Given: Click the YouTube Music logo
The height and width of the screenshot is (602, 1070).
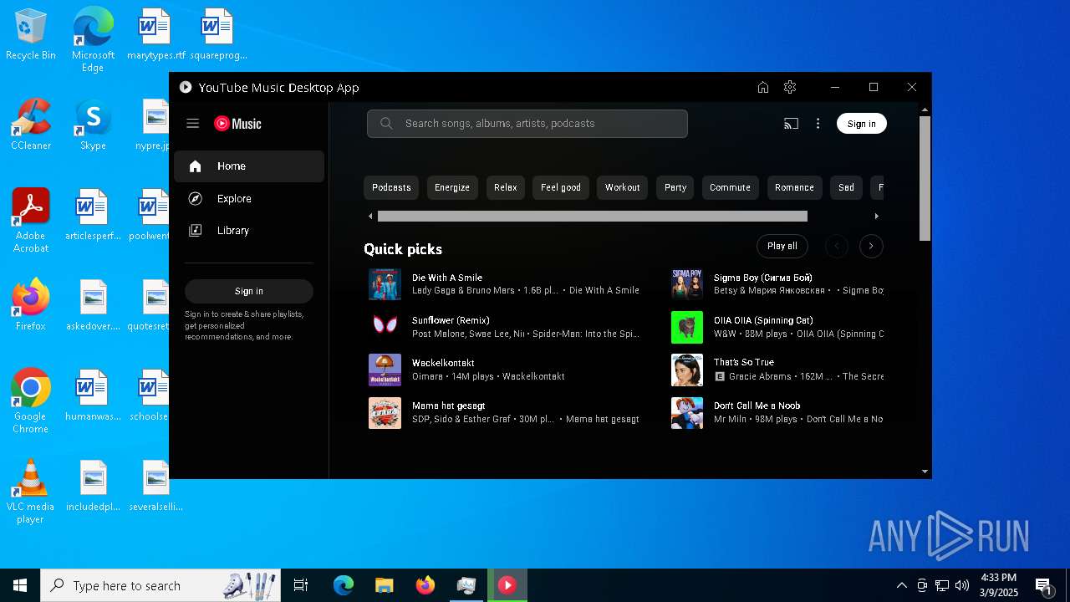Looking at the screenshot, I should [x=237, y=124].
